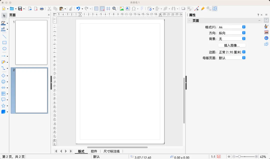
Task: Click the zoom slider handle
Action: [x=239, y=157]
